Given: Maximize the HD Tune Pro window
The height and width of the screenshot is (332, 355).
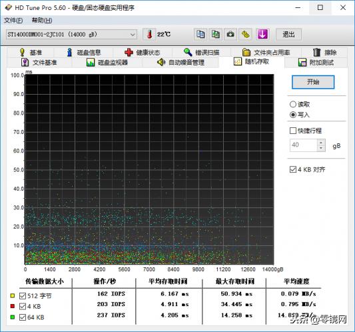Looking at the screenshot, I should click(320, 7).
